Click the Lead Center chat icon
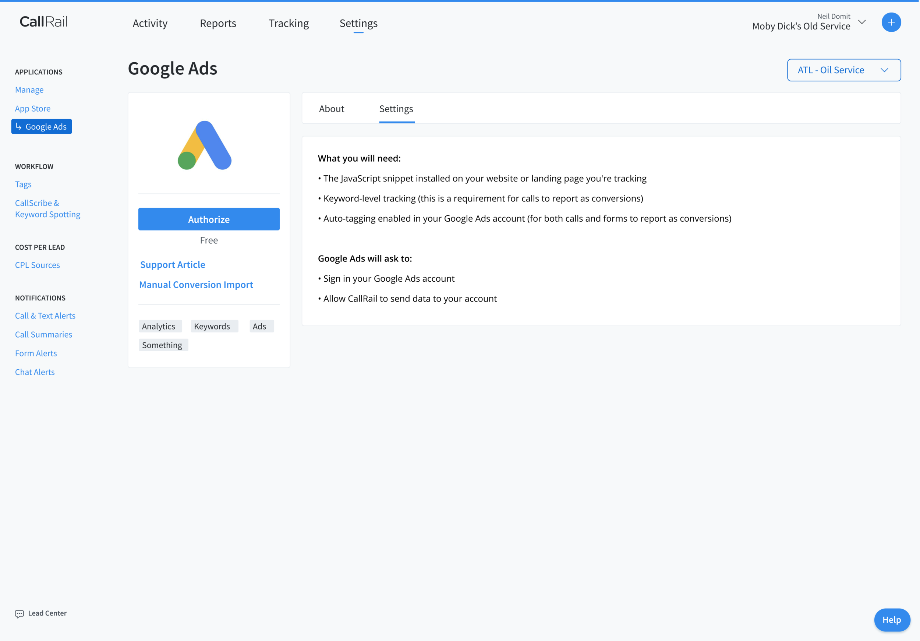This screenshot has height=641, width=920. 19,614
